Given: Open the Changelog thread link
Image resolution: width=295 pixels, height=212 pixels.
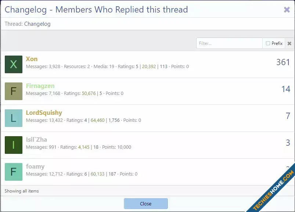Looking at the screenshot, I should click(x=37, y=24).
